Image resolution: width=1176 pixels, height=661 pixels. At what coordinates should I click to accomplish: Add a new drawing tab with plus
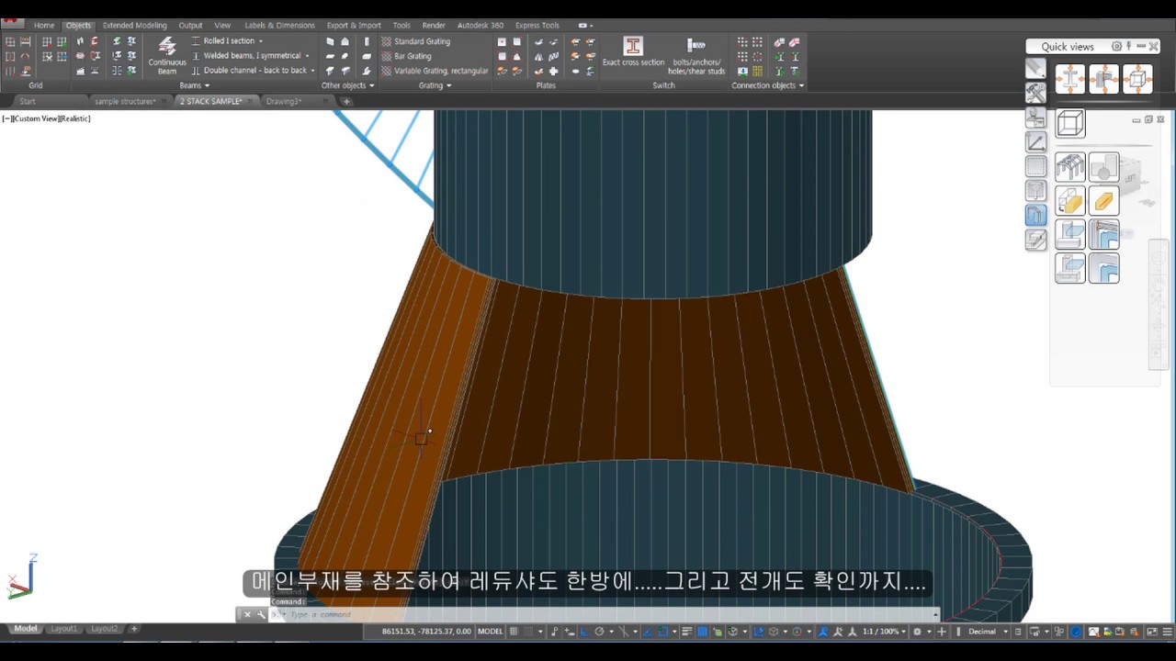pos(346,101)
